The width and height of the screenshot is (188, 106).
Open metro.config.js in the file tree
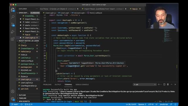28,61
